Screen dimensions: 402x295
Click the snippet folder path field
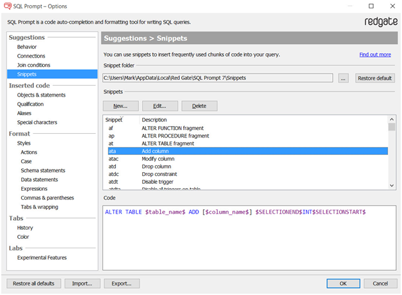(218, 78)
